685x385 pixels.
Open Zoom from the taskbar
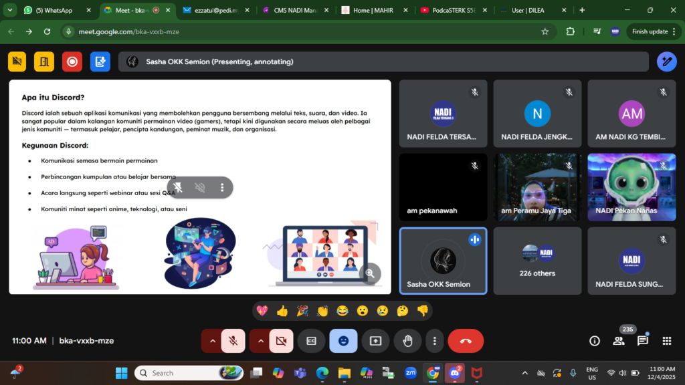tap(410, 373)
